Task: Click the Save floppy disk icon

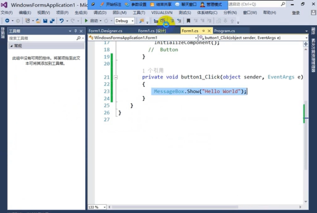Action: pyautogui.click(x=45, y=21)
